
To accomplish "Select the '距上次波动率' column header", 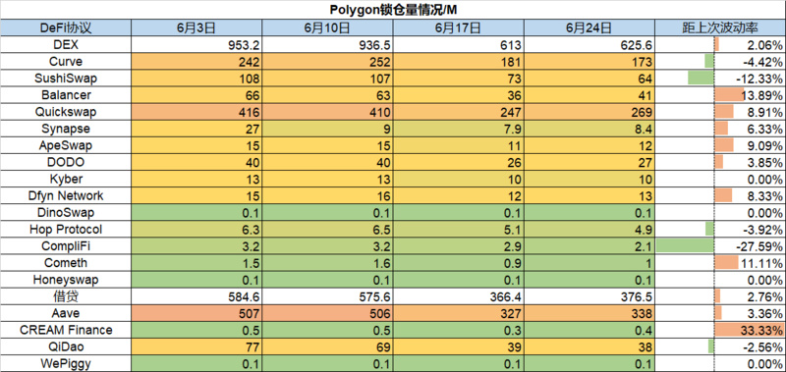I will pyautogui.click(x=721, y=28).
